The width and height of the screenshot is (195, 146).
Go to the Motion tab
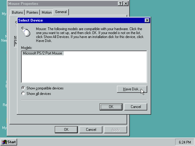click(47, 12)
